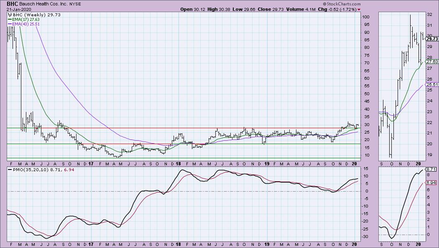Click the 18 year label under the PMO panel
439x248 pixels.
179,244
